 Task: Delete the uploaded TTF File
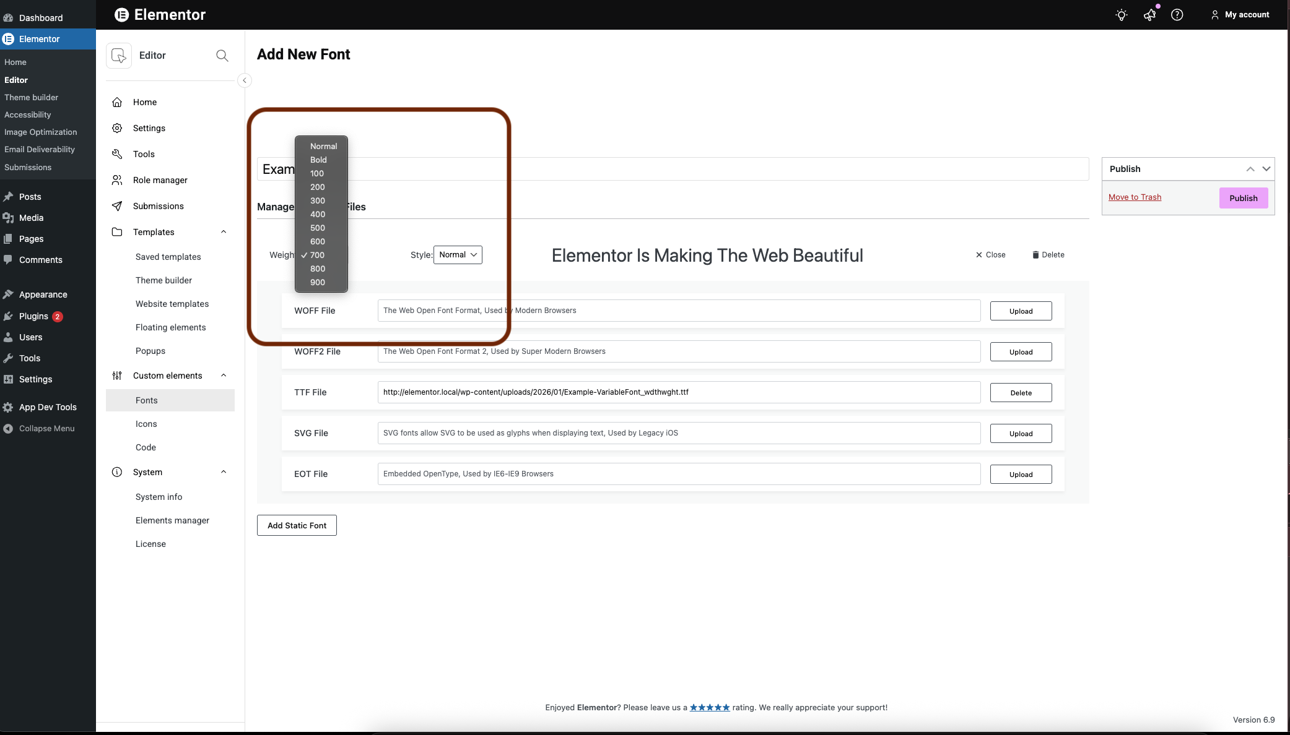1021,393
